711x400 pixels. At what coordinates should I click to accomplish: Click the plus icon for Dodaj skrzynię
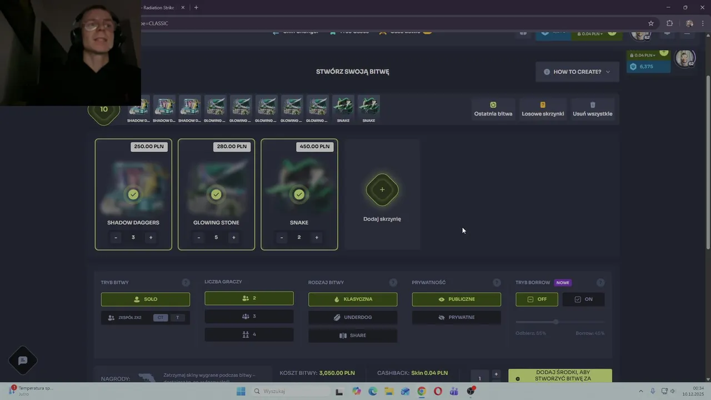pos(382,189)
